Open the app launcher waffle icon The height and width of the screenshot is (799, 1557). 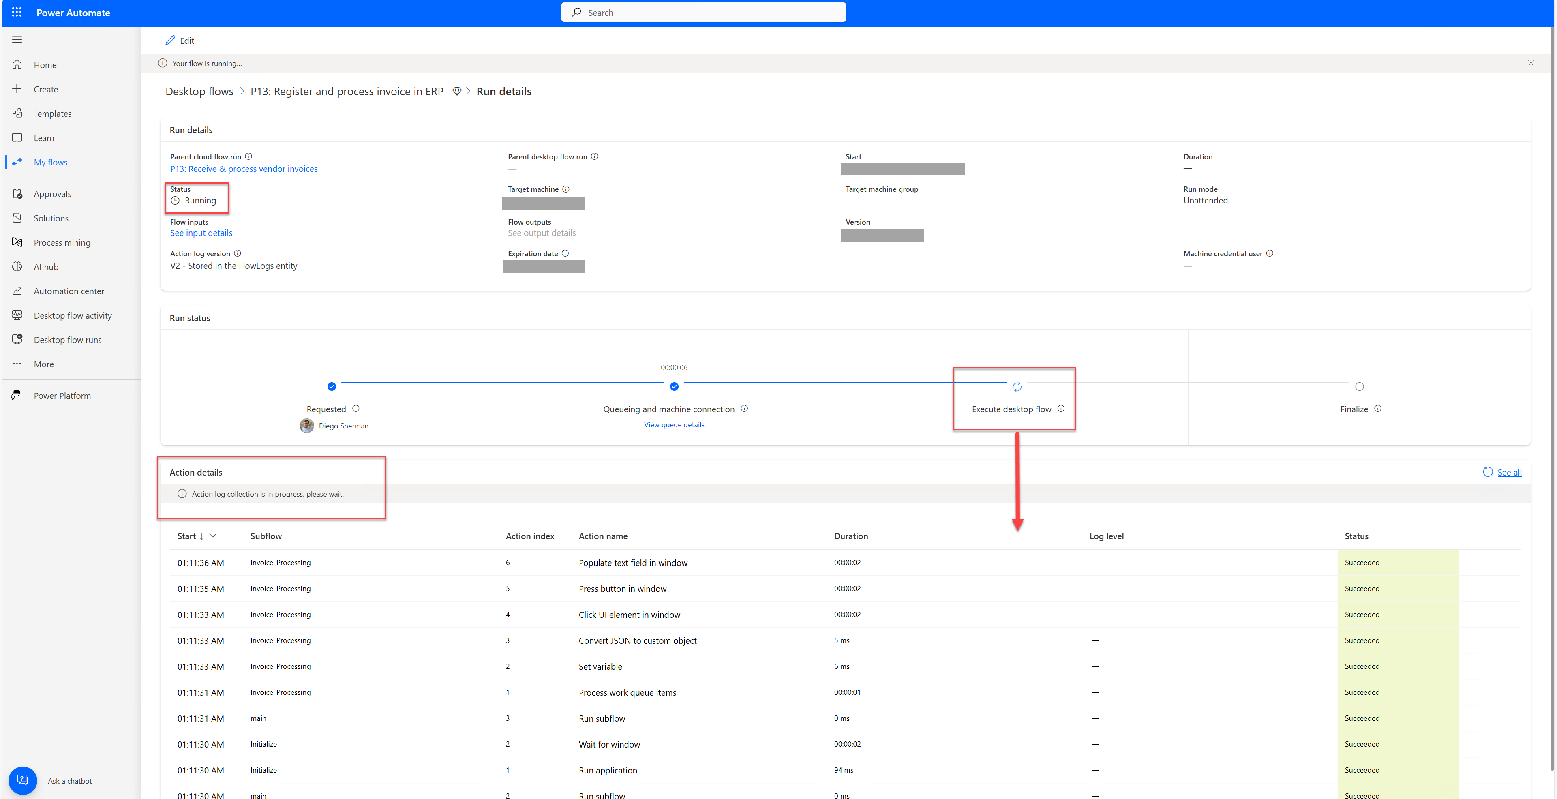16,12
